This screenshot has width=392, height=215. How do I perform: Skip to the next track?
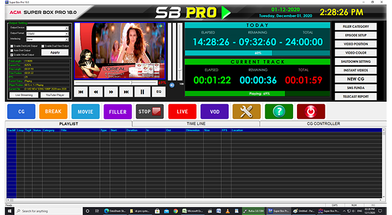point(127,92)
